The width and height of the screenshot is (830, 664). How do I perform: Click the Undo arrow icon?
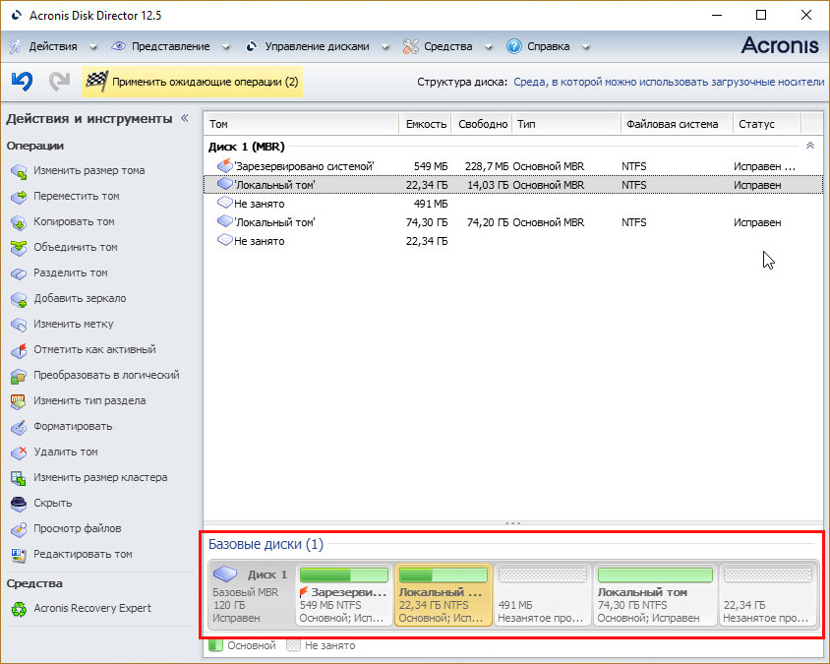click(23, 81)
